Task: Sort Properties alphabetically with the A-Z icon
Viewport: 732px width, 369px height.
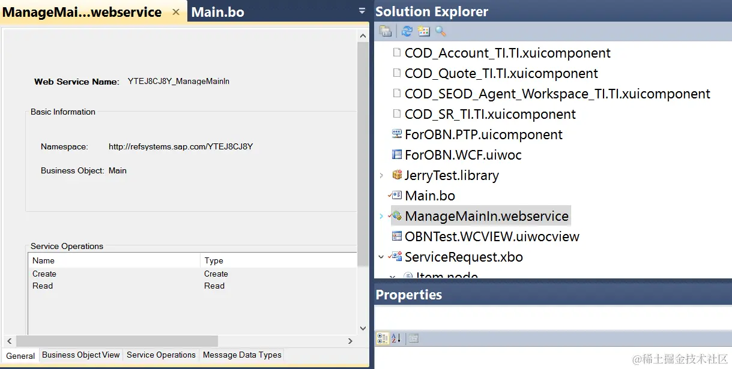Action: click(396, 338)
